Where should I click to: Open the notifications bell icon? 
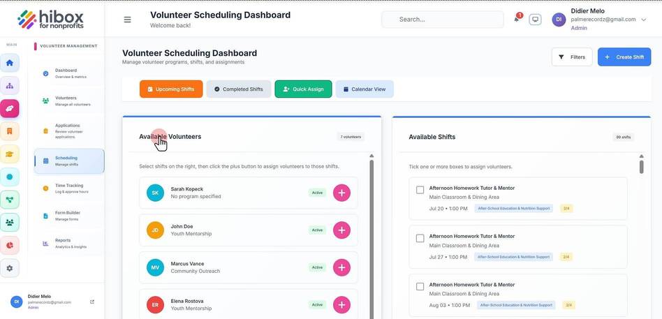coord(516,20)
